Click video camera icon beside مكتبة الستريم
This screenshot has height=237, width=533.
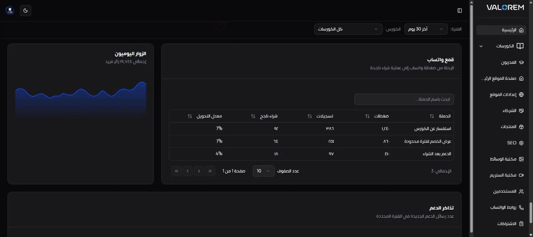pos(521,175)
